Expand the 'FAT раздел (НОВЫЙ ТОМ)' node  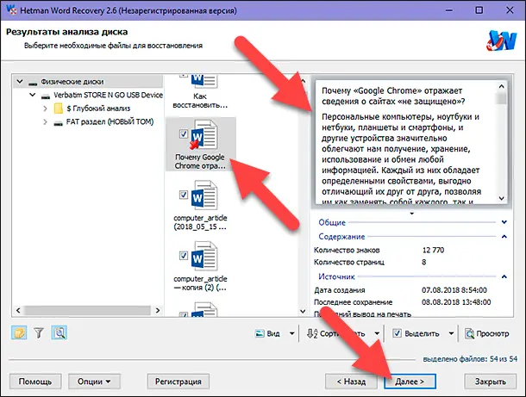[45, 122]
